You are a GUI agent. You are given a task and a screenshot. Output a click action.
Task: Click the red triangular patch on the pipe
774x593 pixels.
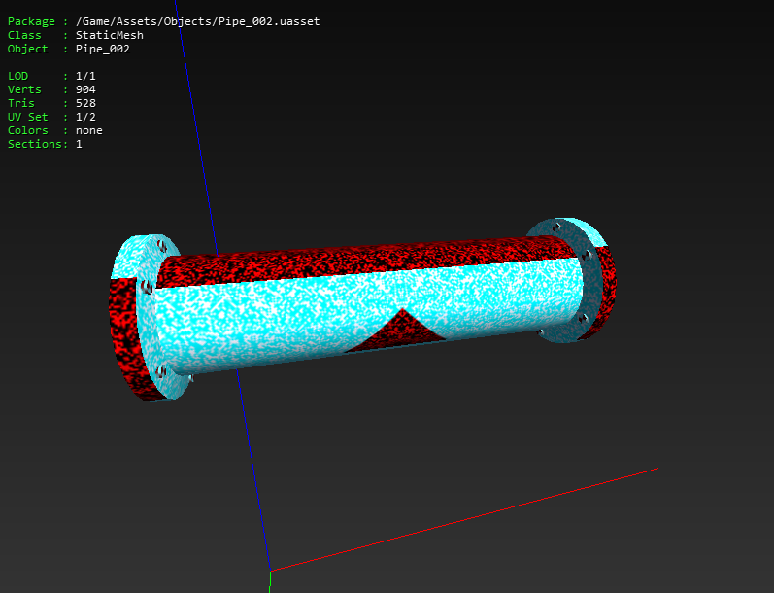click(x=396, y=331)
